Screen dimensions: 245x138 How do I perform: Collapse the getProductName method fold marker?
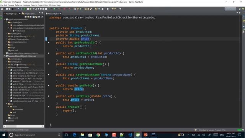coord(49,64)
